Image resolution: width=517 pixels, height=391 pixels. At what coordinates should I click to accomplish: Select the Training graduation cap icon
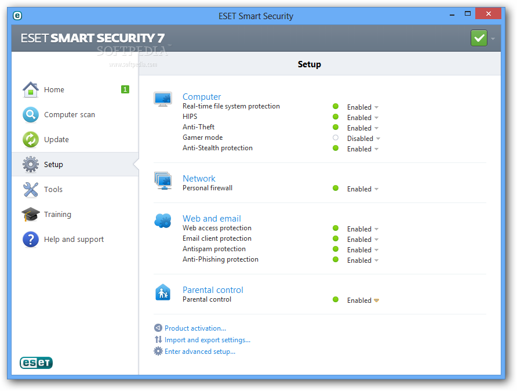[x=30, y=214]
